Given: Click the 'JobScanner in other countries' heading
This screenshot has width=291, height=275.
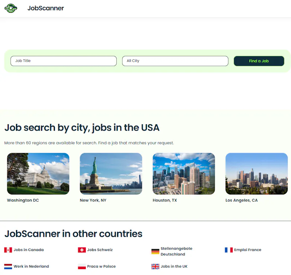Looking at the screenshot, I should pos(73,234).
